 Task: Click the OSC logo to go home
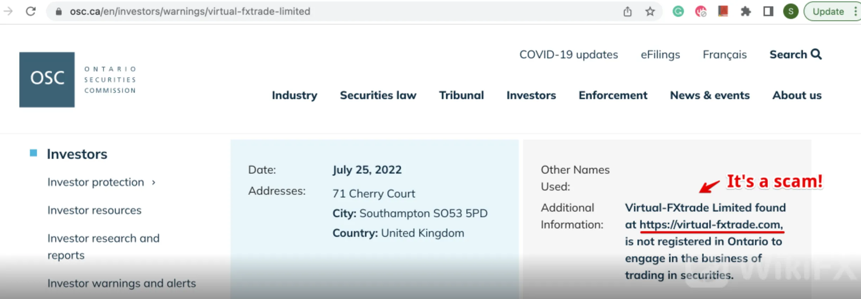pyautogui.click(x=47, y=79)
